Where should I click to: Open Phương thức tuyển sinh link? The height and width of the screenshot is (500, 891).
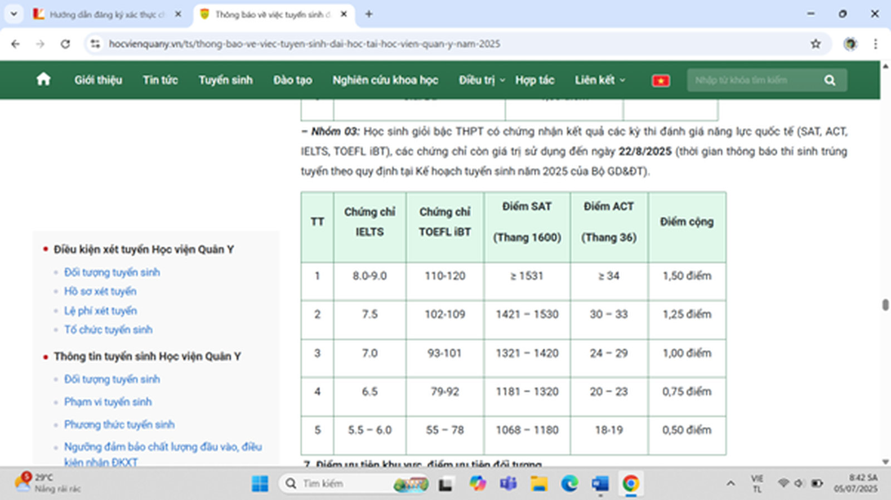coord(119,424)
